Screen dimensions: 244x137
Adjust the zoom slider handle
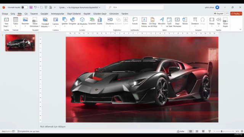[222, 131]
